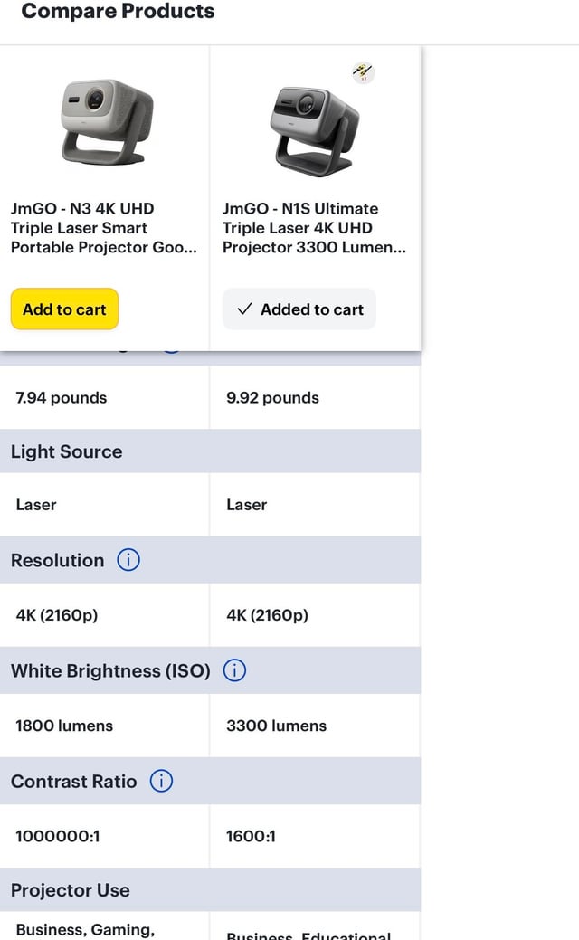Select White Brightness (ISO) label
This screenshot has width=579, height=940.
point(111,670)
